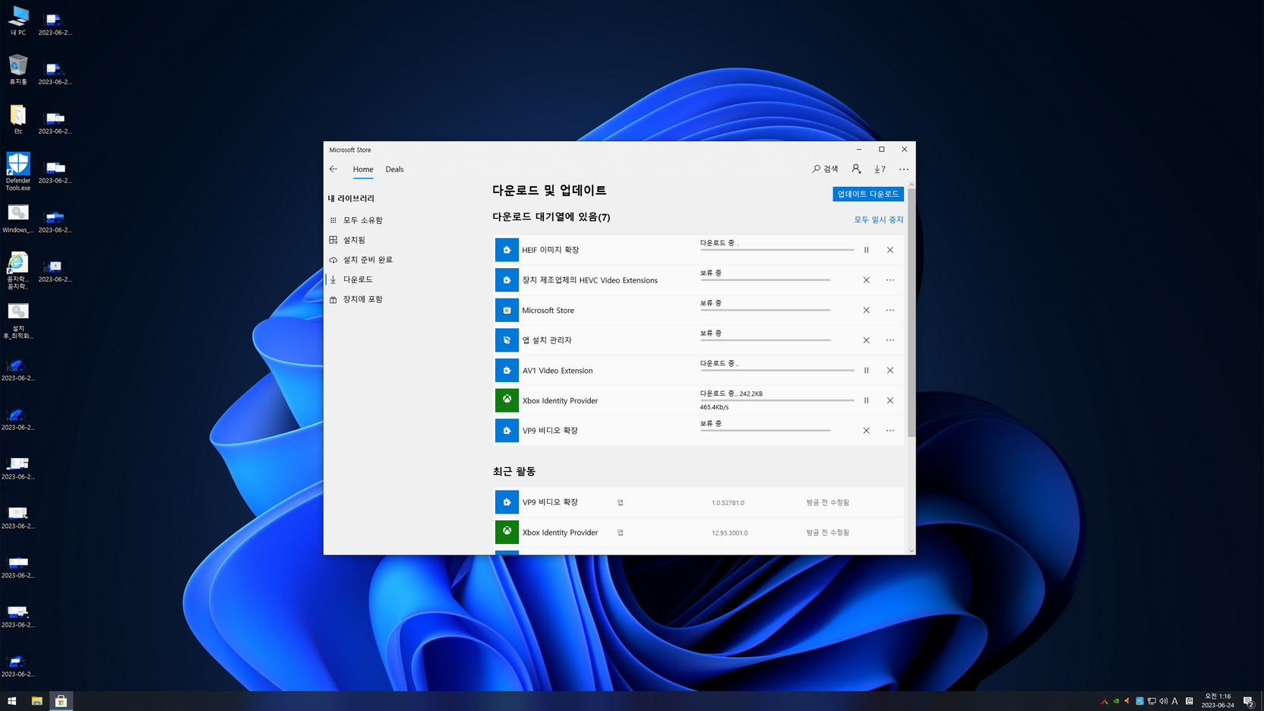Switch to the Deals tab
The image size is (1264, 711).
pos(394,169)
